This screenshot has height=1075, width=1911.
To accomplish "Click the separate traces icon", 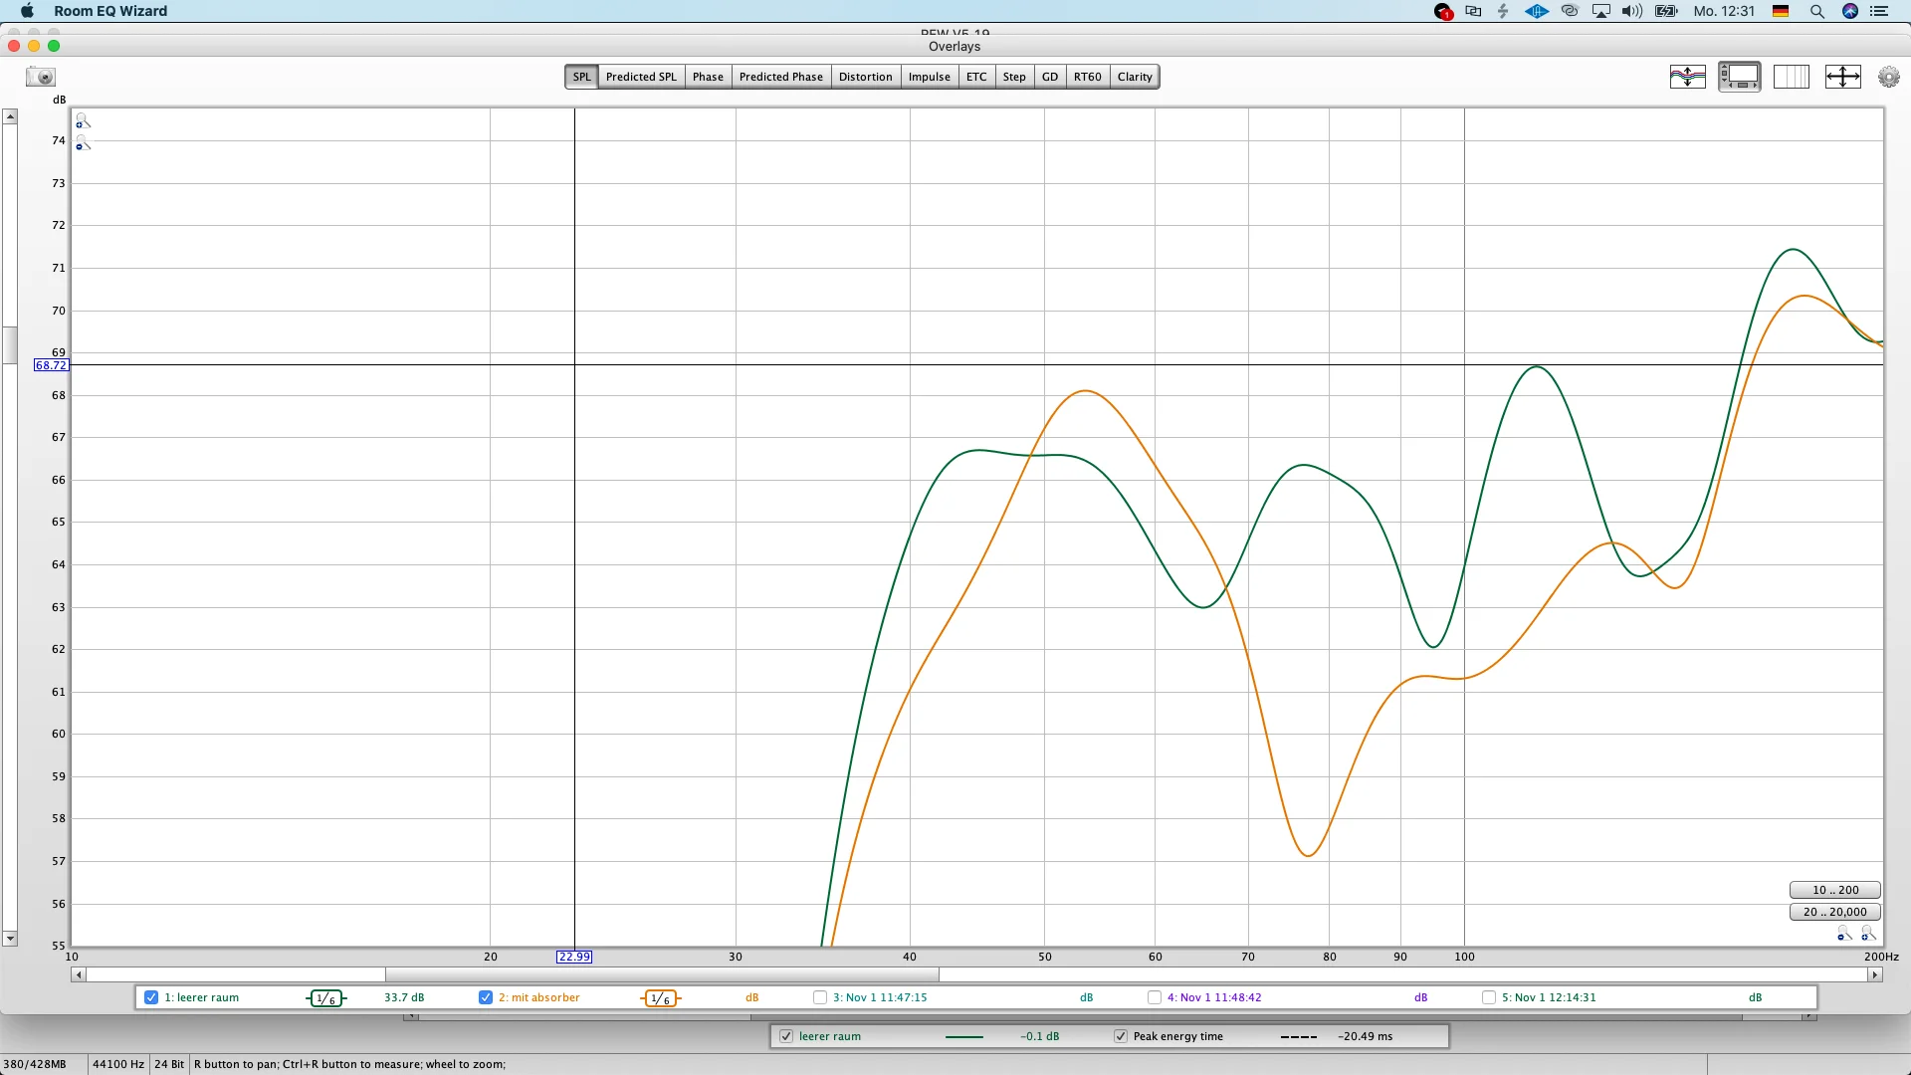I will [1688, 77].
